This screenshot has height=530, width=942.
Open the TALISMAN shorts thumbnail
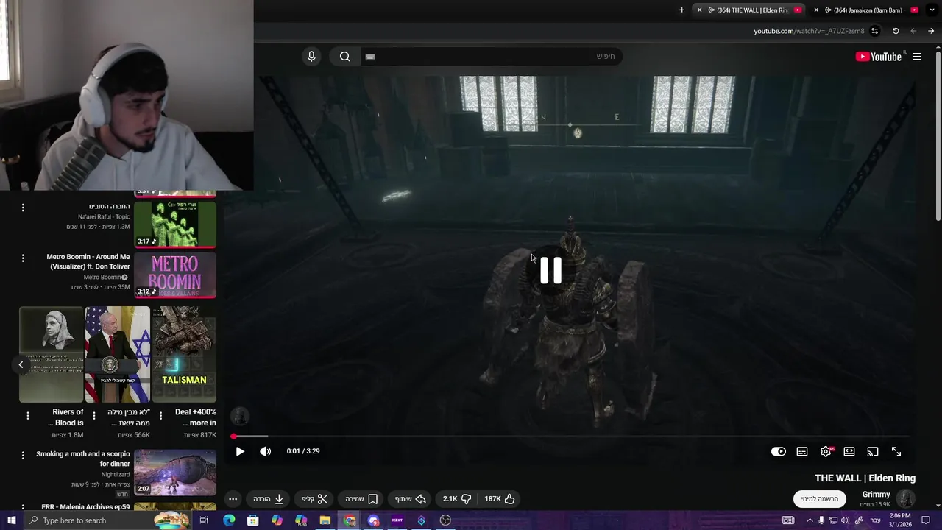coord(184,354)
